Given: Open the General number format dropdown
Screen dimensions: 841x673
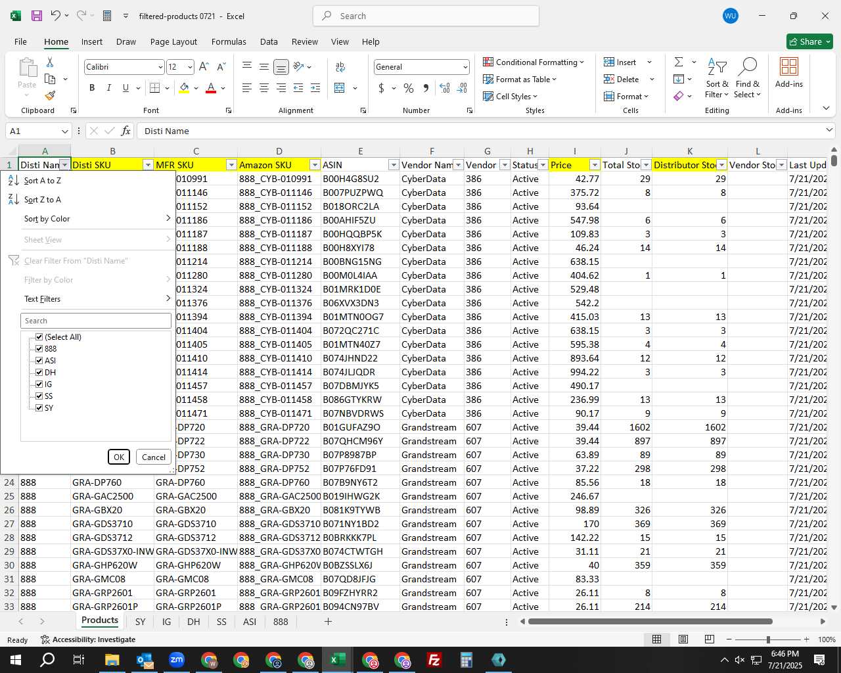Looking at the screenshot, I should click(465, 67).
